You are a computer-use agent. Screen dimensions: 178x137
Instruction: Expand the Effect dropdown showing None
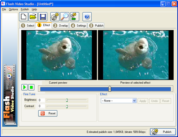[x=119, y=101]
